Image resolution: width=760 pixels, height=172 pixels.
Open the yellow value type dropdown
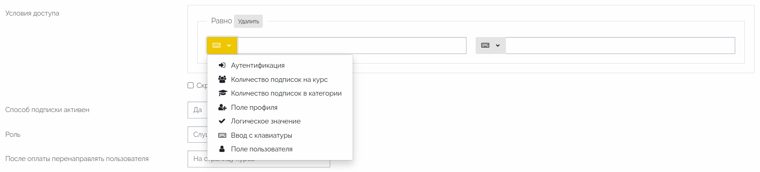click(x=222, y=45)
